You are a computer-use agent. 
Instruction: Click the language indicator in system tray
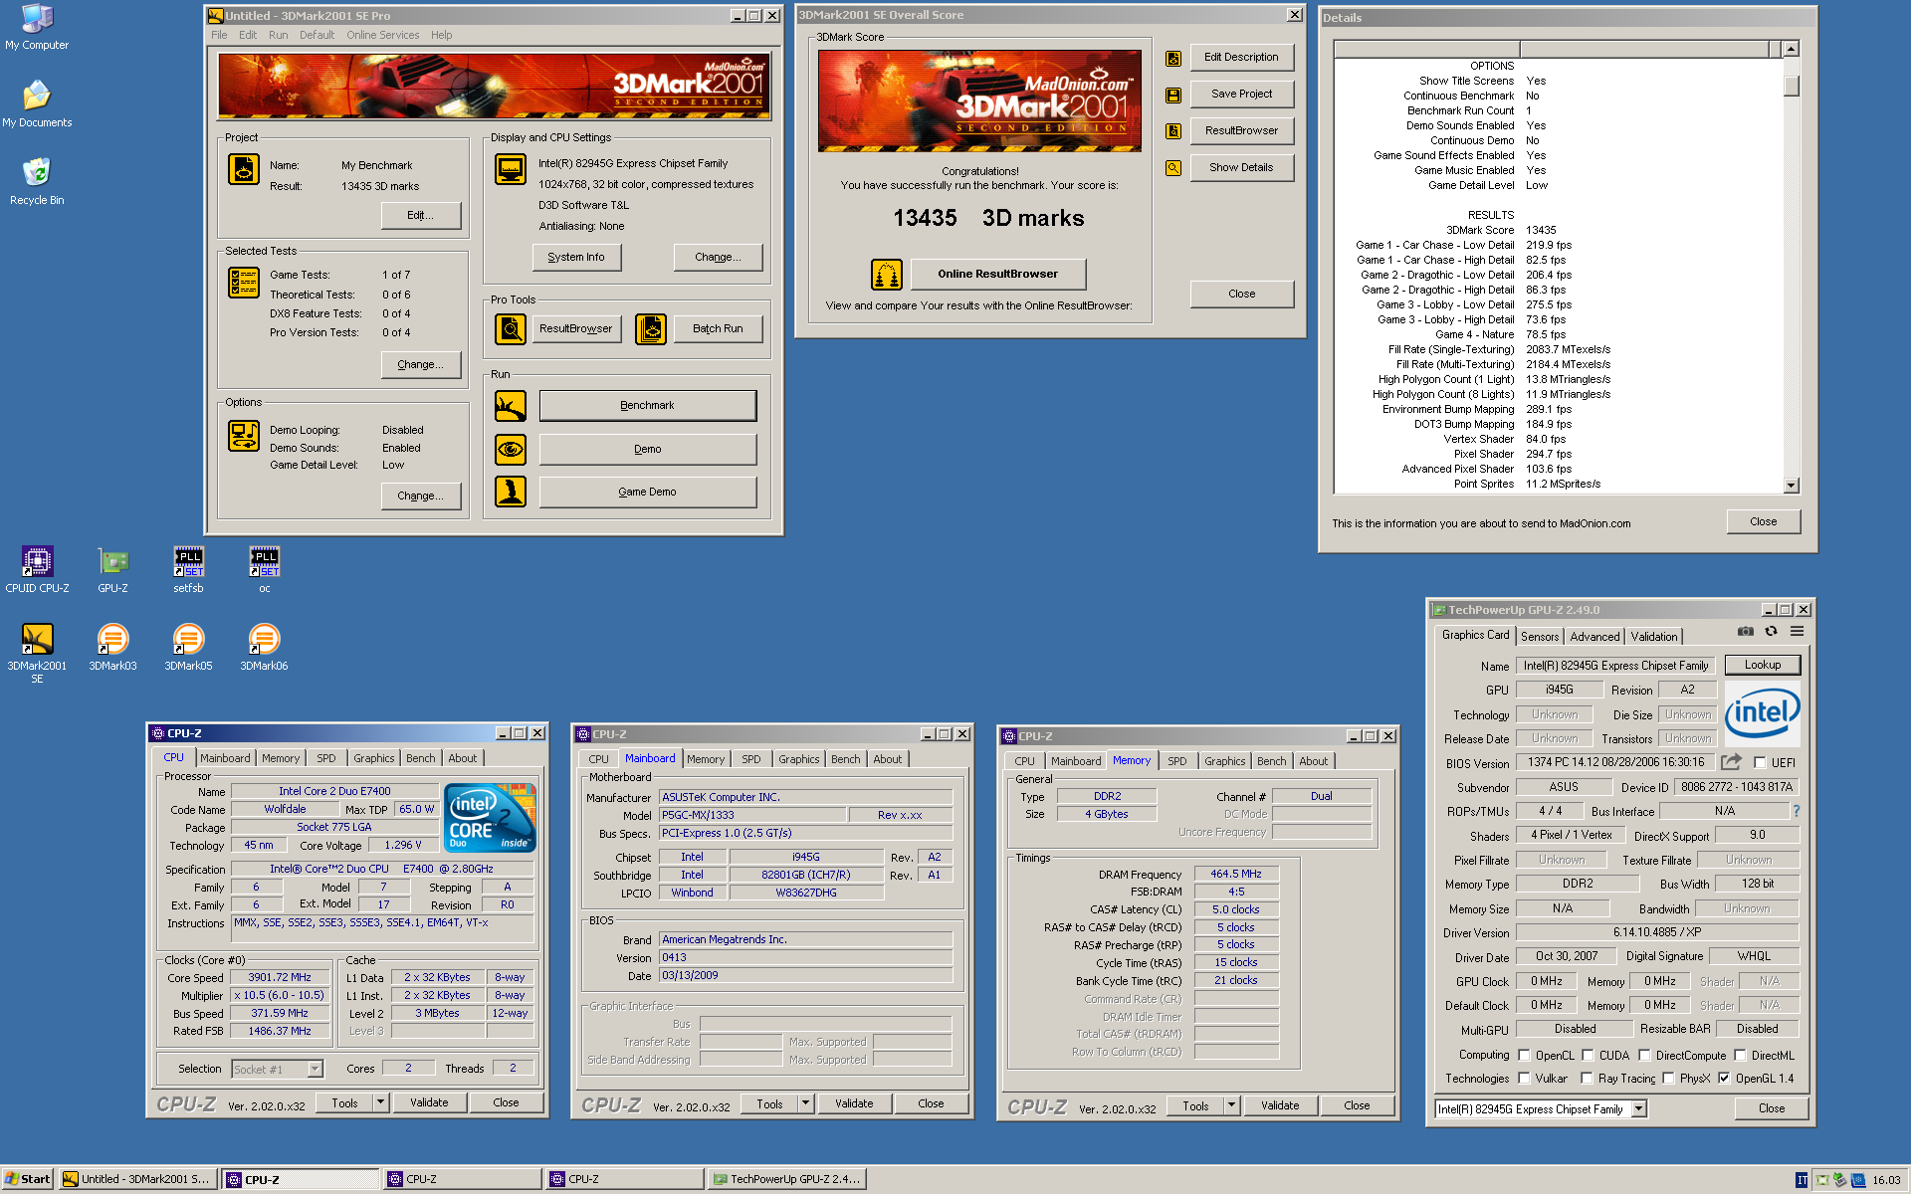coord(1802,1180)
